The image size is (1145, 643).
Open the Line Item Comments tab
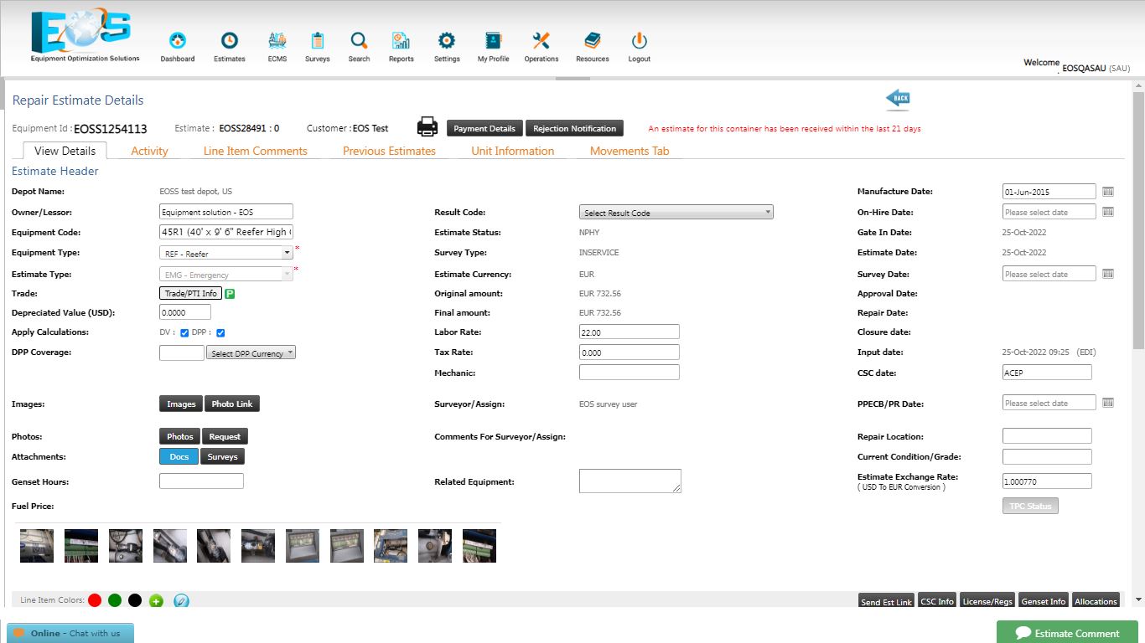point(254,151)
